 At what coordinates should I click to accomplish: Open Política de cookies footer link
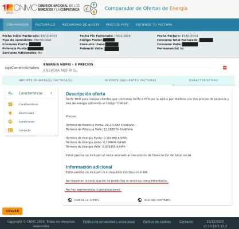tap(157, 222)
